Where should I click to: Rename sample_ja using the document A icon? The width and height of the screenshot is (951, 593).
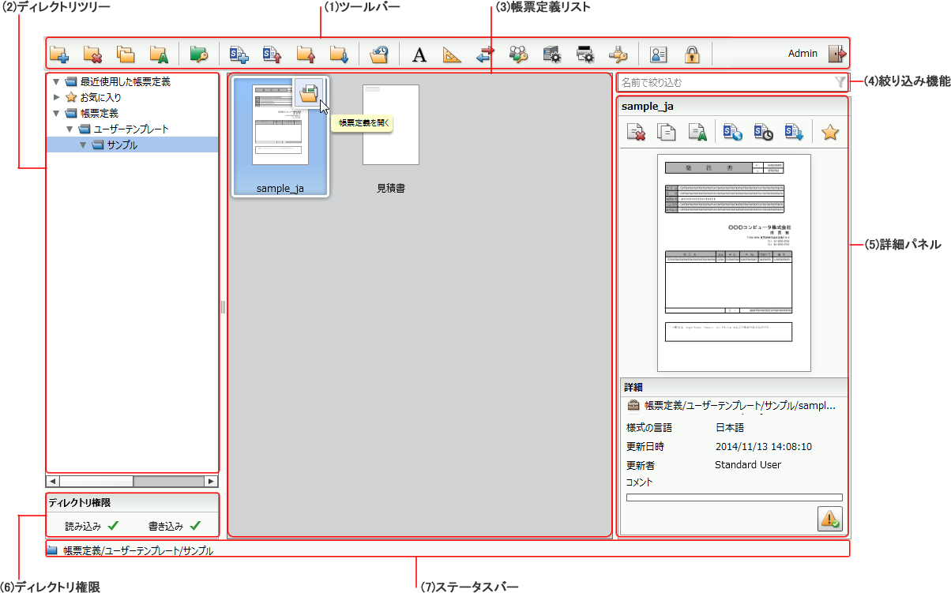[697, 133]
